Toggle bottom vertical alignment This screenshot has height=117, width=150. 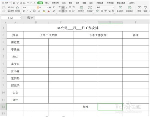(66, 7)
